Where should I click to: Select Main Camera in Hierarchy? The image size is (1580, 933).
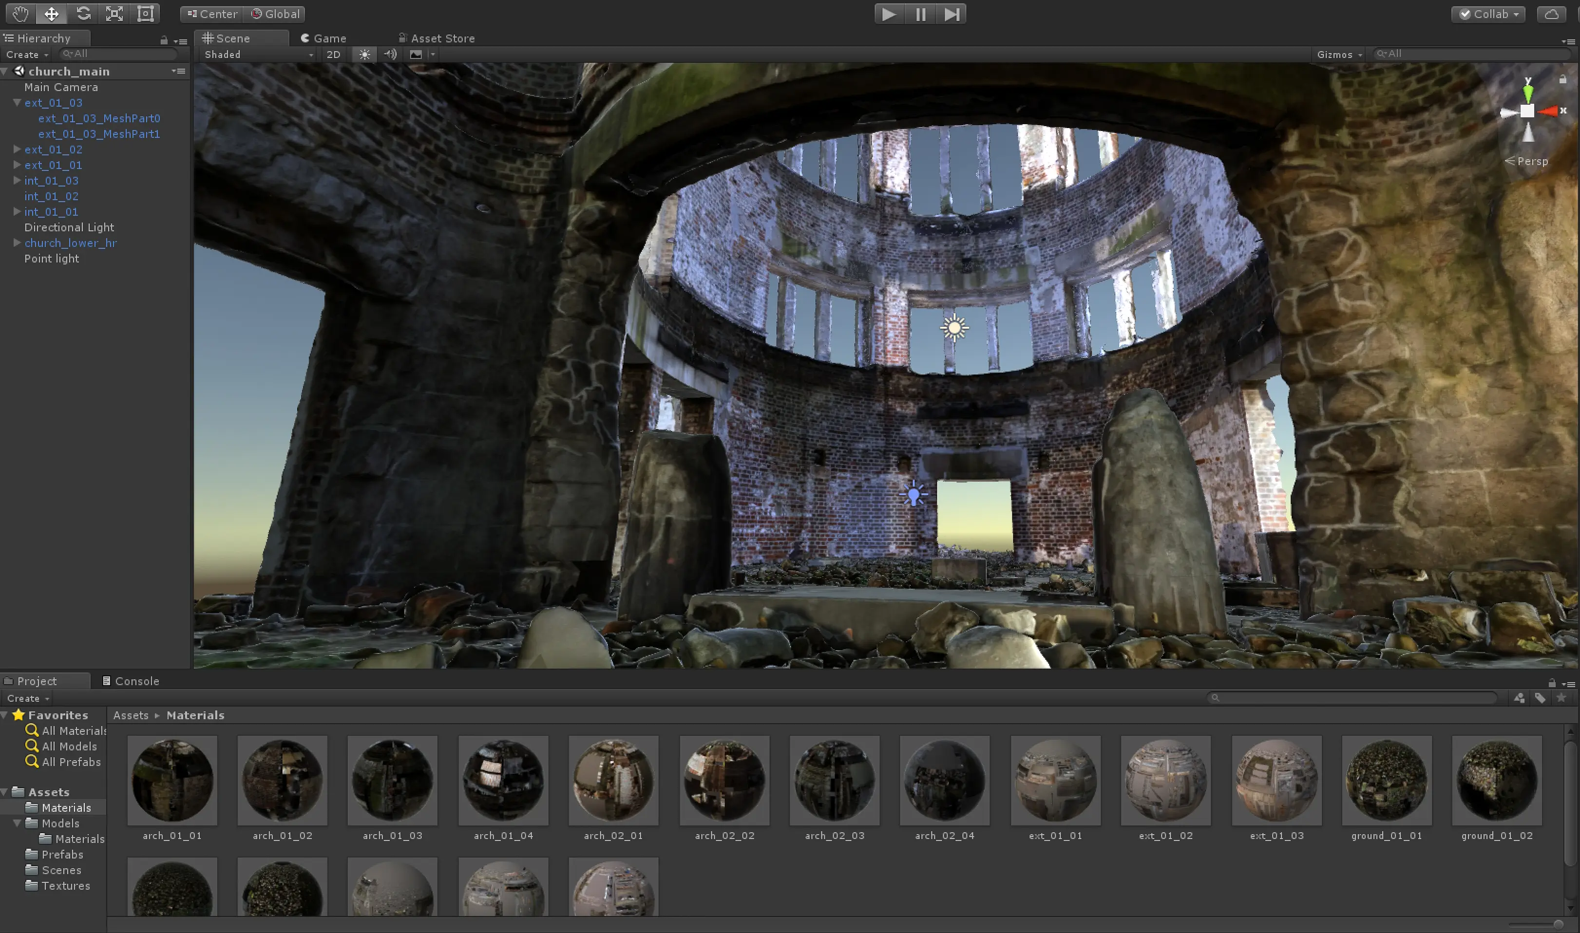(61, 87)
